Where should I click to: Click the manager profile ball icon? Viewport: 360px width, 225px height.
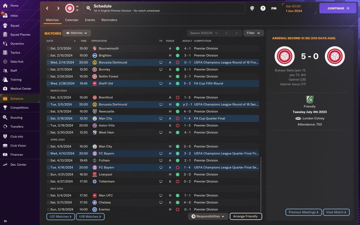coord(252,8)
